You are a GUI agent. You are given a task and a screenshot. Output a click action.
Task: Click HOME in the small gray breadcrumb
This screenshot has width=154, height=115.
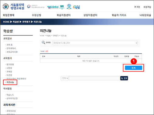[x=42, y=36]
